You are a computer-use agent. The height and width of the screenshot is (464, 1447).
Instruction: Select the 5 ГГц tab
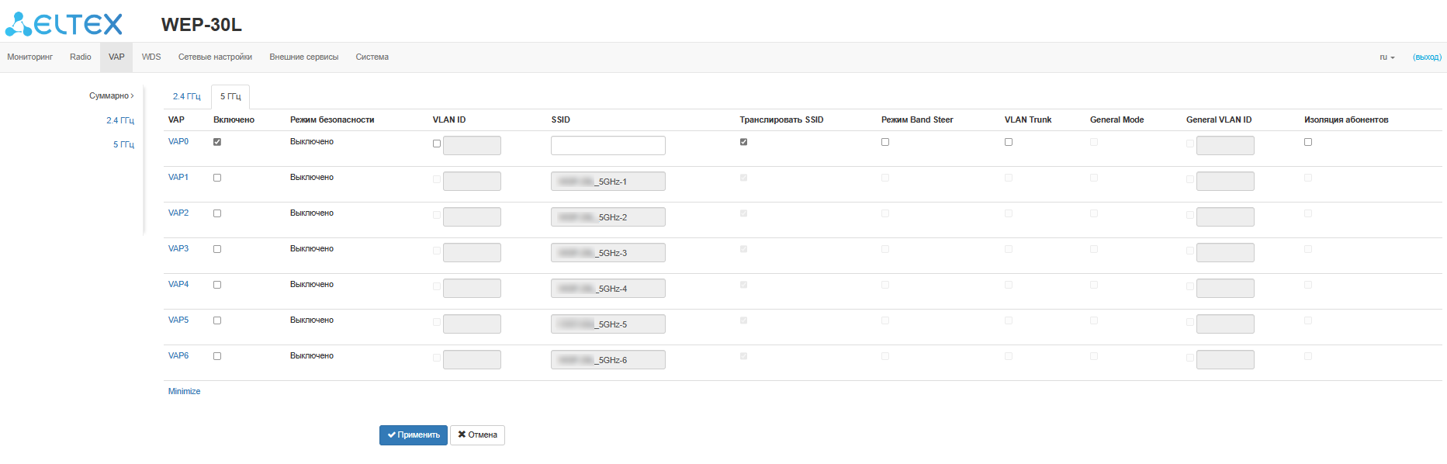[x=230, y=97]
